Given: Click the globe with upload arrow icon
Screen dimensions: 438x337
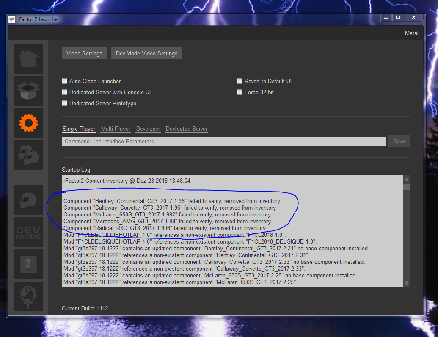Looking at the screenshot, I should click(x=28, y=296).
